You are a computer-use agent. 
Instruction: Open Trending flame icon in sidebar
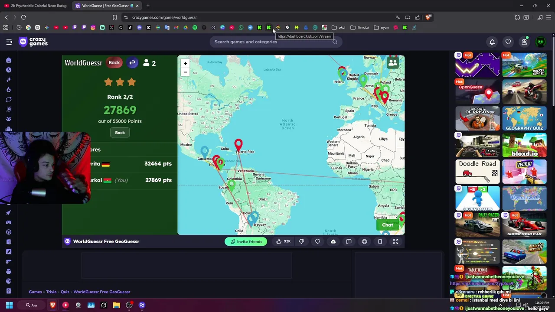click(9, 90)
